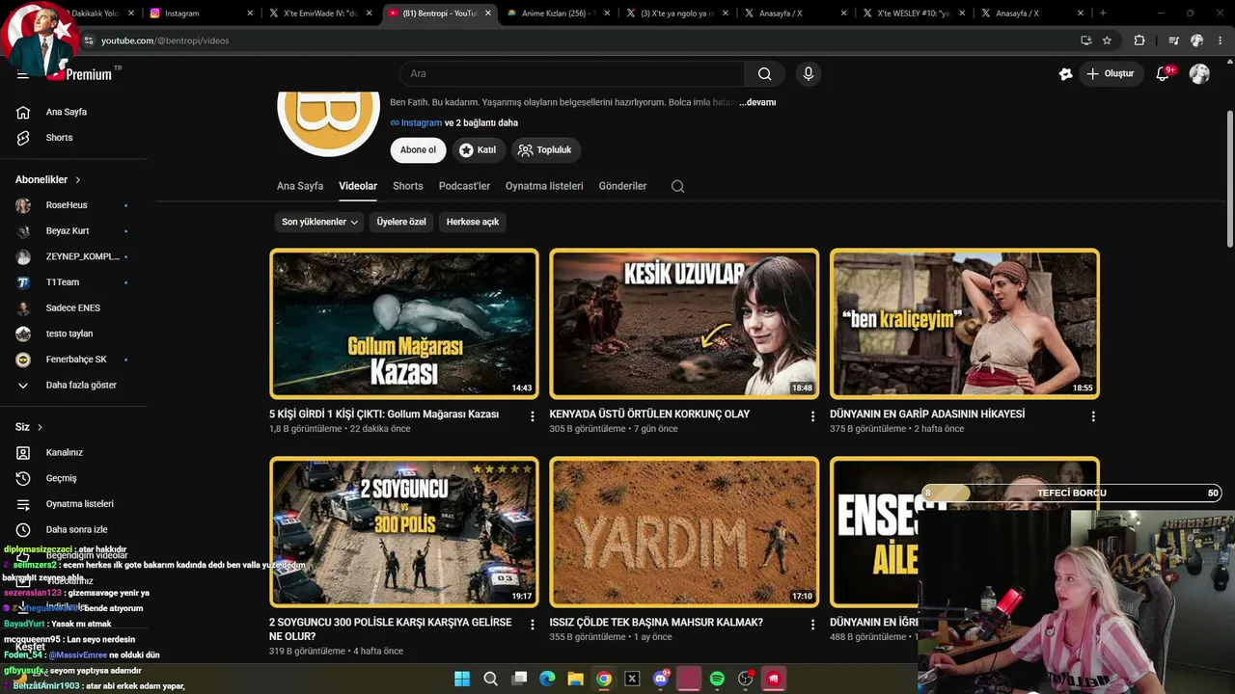Open a new browser tab
Viewport: 1235px width, 694px height.
(x=1103, y=13)
